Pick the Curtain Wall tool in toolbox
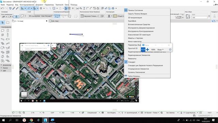218x123 pixels. coord(8,52)
